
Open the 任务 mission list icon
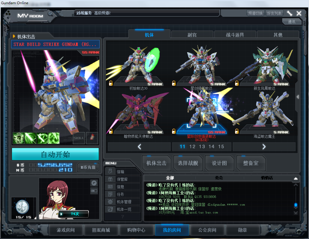coord(110,194)
